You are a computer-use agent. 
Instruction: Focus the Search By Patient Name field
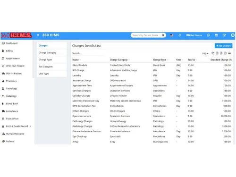coord(146,35)
